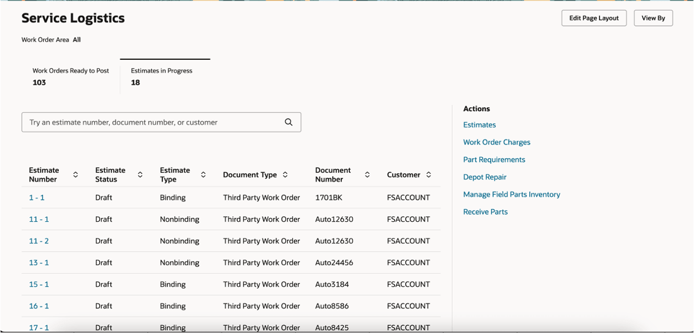Open the Estimates action
Image resolution: width=694 pixels, height=333 pixels.
point(479,125)
